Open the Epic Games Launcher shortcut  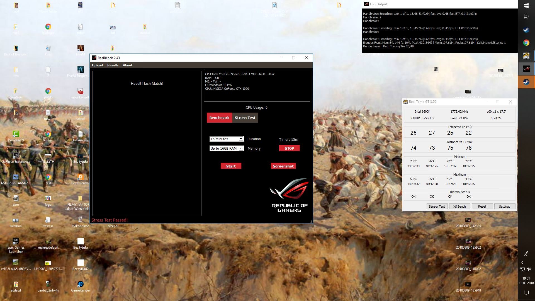point(16,241)
